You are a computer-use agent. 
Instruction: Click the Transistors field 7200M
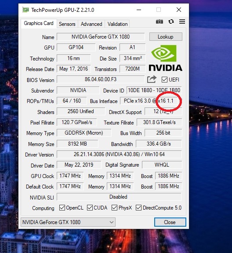[132, 69]
